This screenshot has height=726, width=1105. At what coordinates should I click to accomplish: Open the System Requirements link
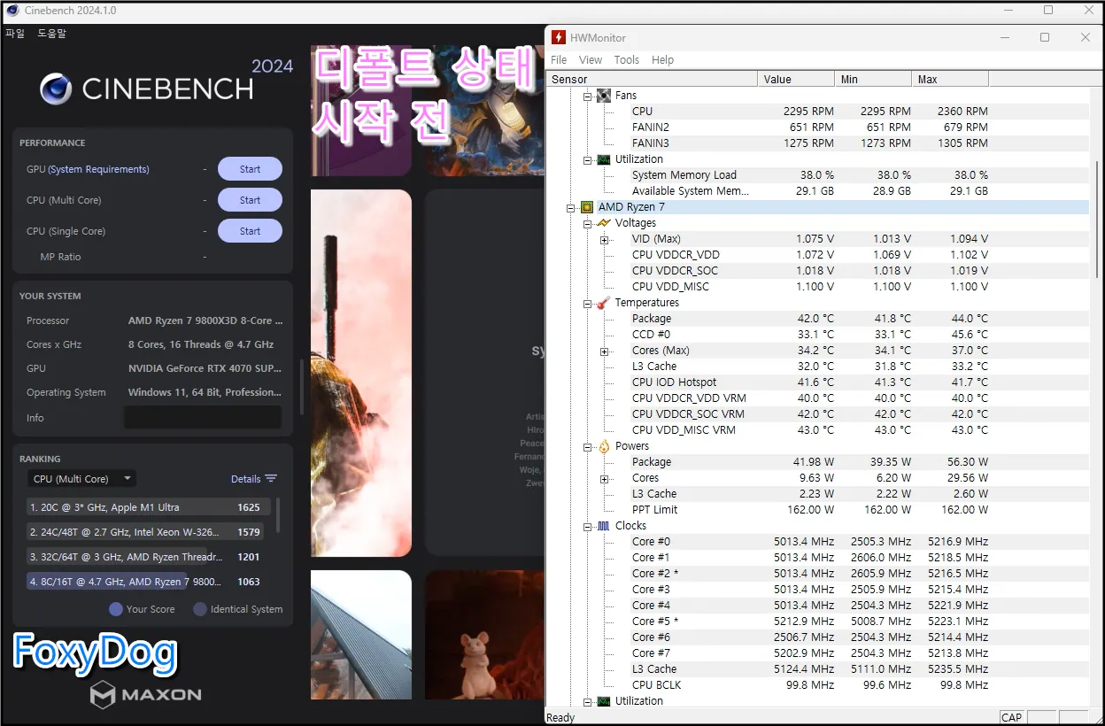[x=98, y=169]
